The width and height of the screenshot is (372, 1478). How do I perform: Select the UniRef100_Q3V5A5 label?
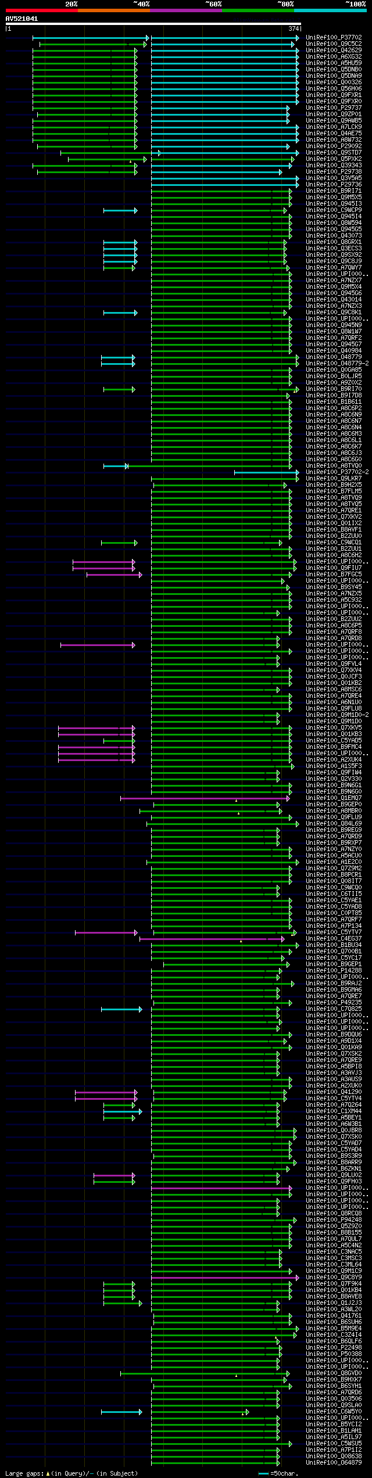click(334, 178)
